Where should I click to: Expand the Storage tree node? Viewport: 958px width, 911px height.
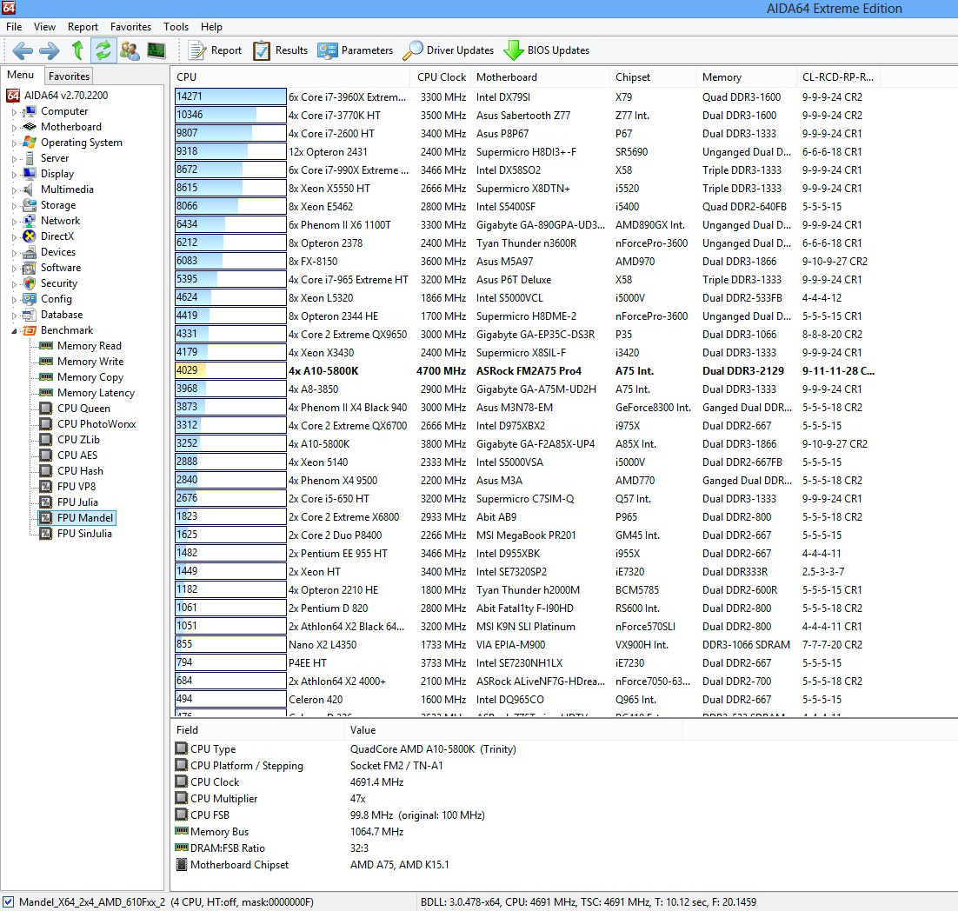pyautogui.click(x=14, y=206)
